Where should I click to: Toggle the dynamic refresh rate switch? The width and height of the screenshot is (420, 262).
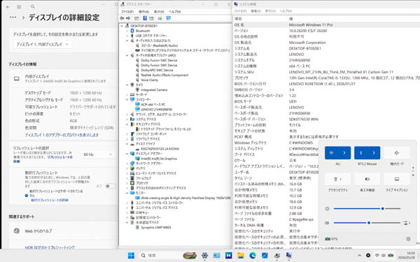110,186
